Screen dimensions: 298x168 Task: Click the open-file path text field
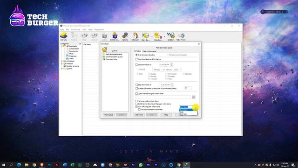(x=163, y=97)
